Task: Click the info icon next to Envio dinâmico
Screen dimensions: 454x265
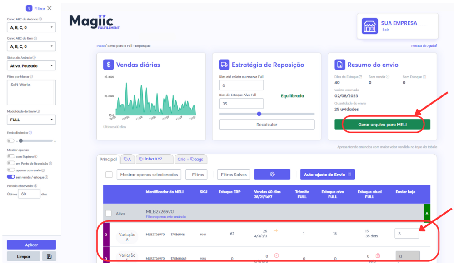Action: [x=30, y=133]
